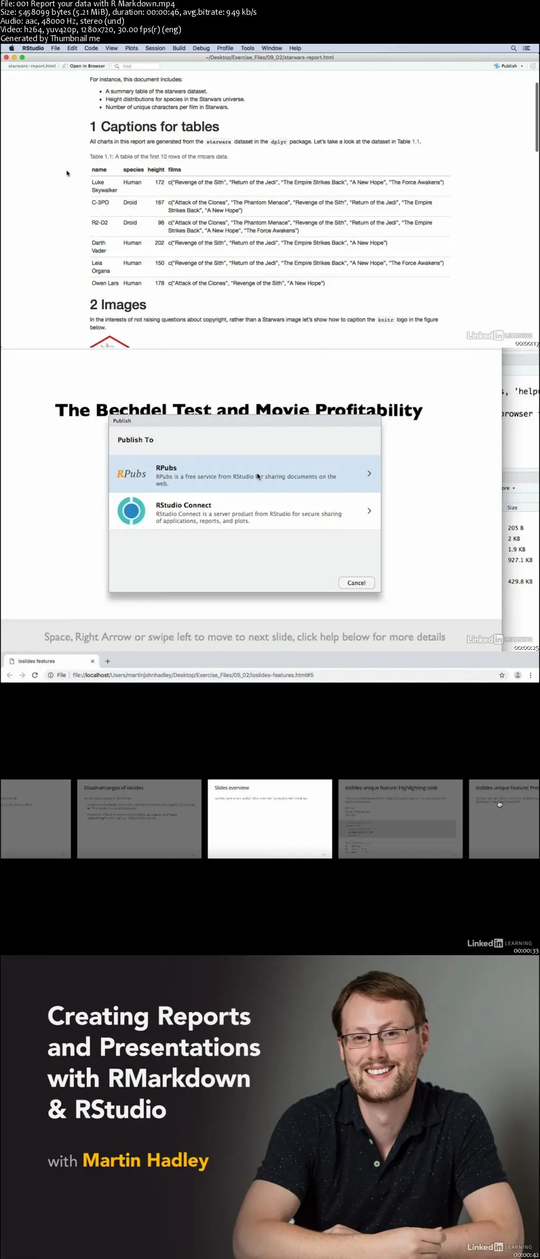Open the Tools menu
This screenshot has width=540, height=1259.
248,48
